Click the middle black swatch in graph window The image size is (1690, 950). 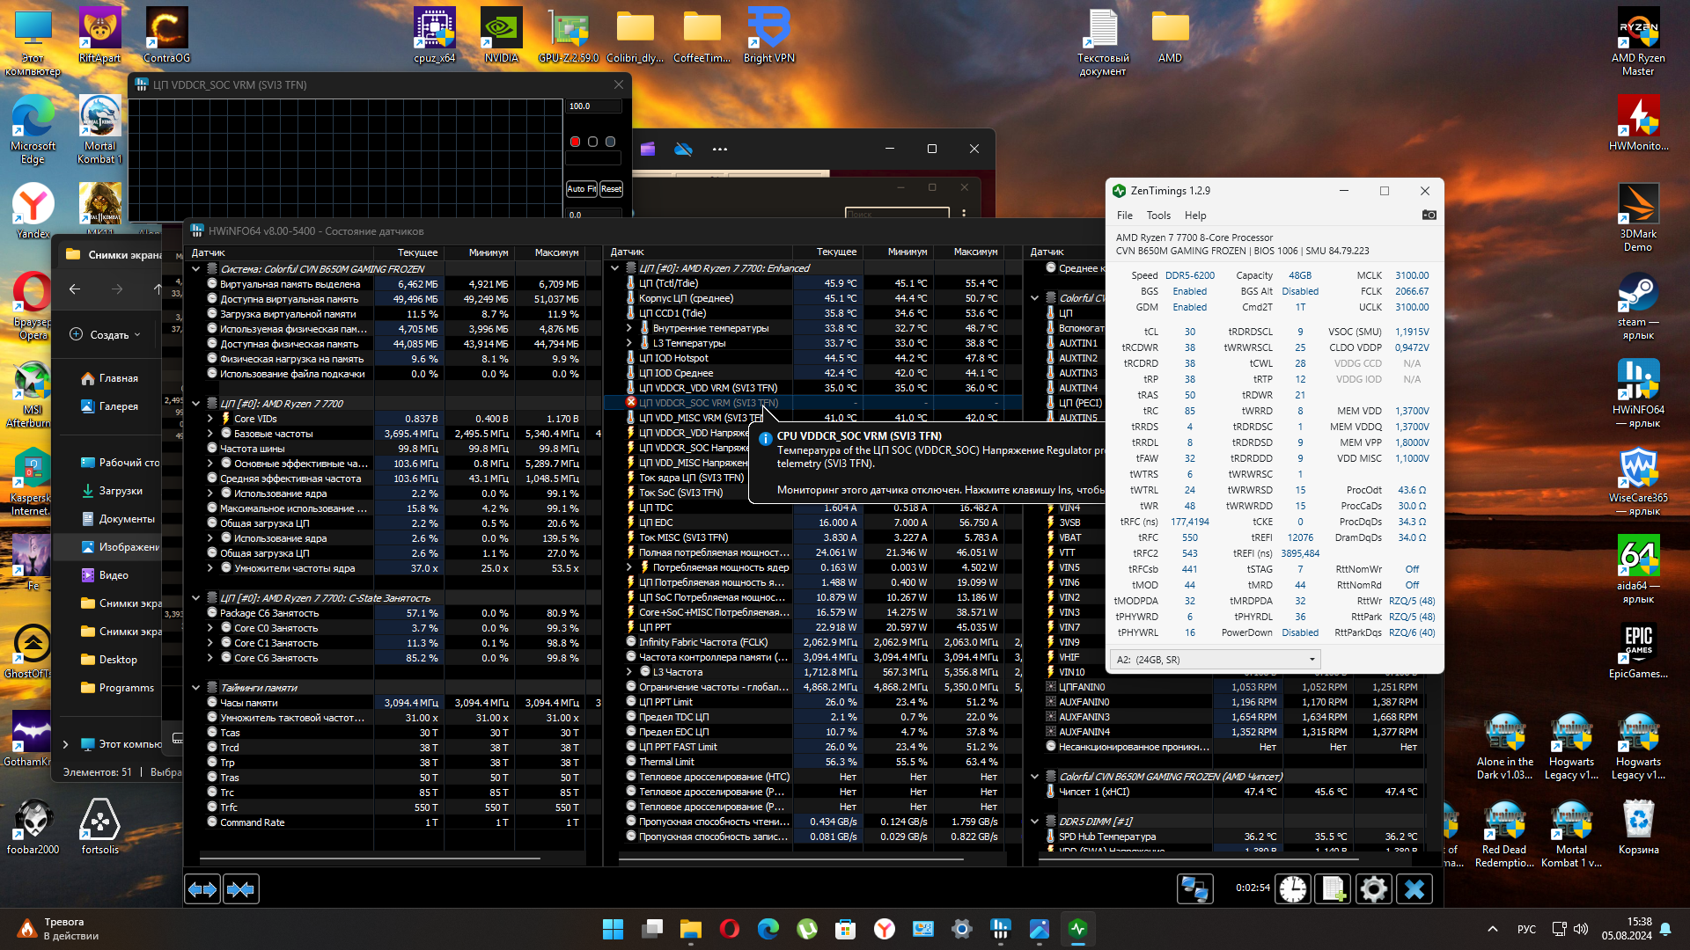tap(592, 142)
